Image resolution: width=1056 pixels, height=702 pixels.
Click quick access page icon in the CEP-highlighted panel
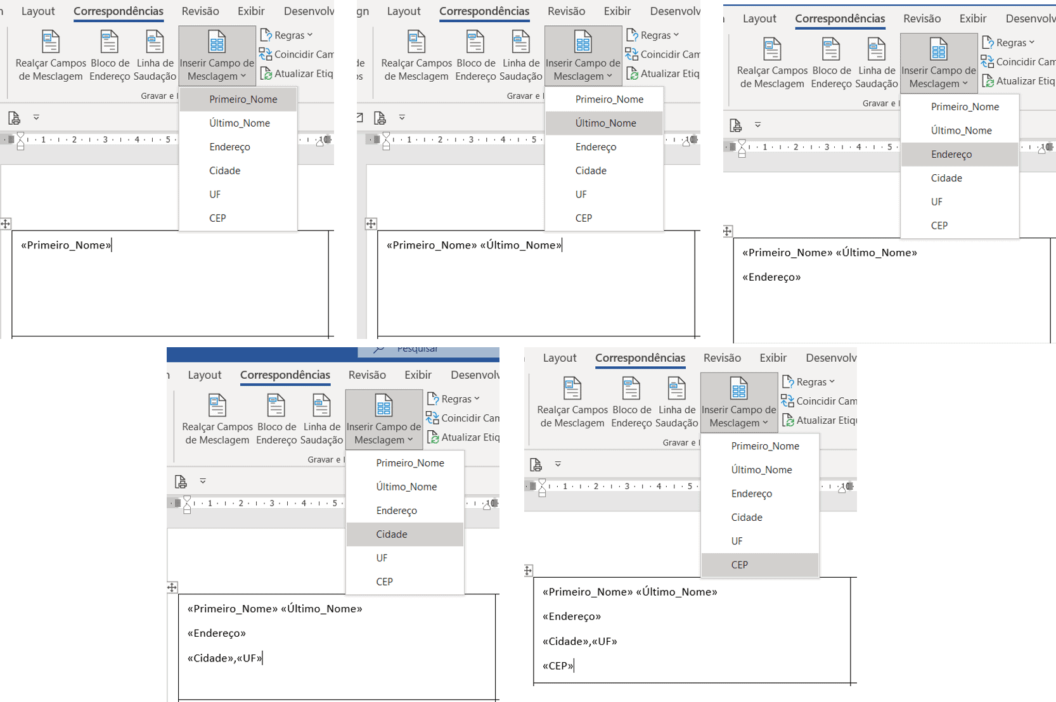coord(536,464)
